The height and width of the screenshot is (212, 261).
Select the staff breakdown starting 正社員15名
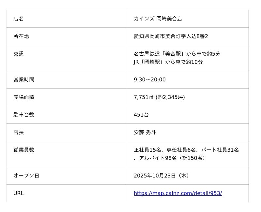[x=186, y=150]
